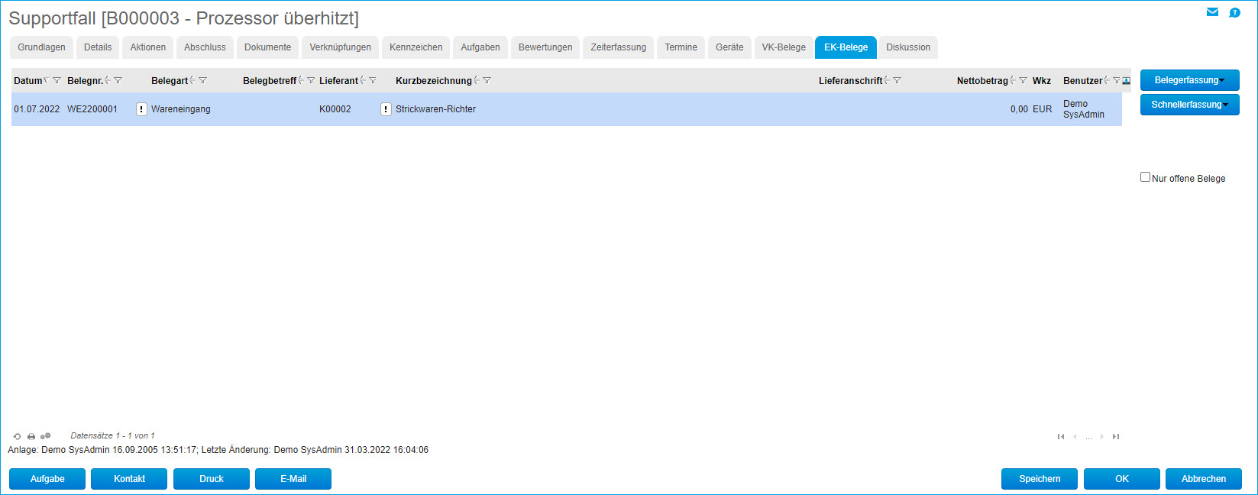This screenshot has height=495, width=1258.
Task: Open the Geräte tab
Action: tap(729, 47)
